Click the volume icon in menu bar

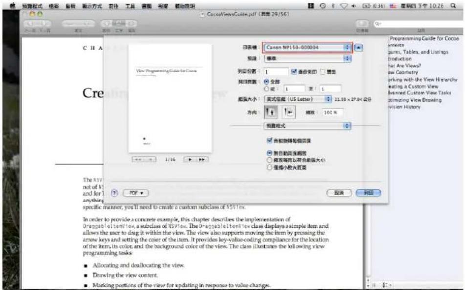click(353, 6)
